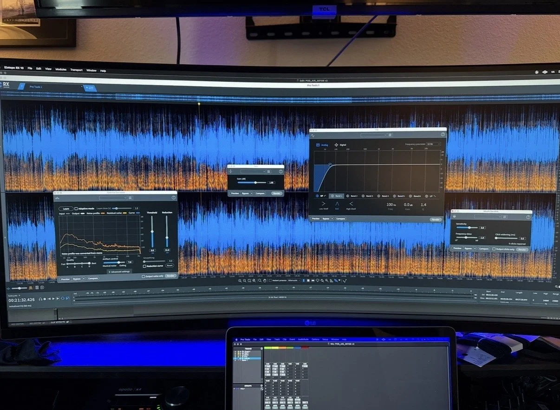Click Bypass in the EQ window
Screen dimensions: 560x410
[x=326, y=219]
